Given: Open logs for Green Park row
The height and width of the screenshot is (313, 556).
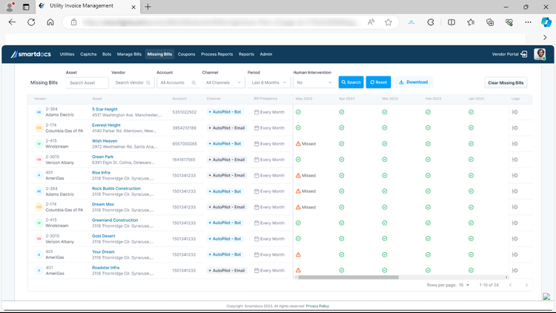Looking at the screenshot, I should click(515, 159).
